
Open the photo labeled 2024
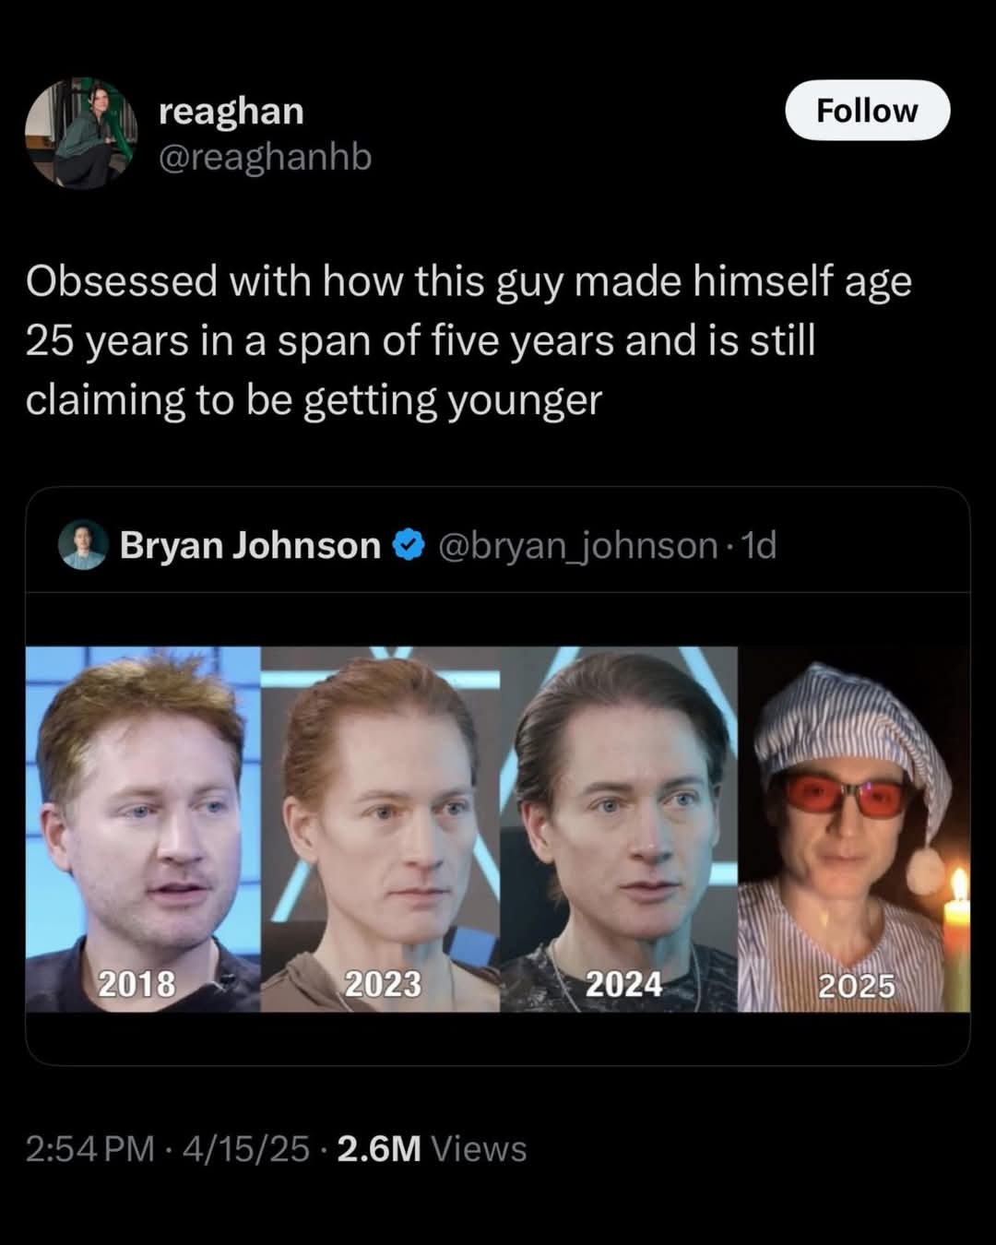[x=618, y=828]
